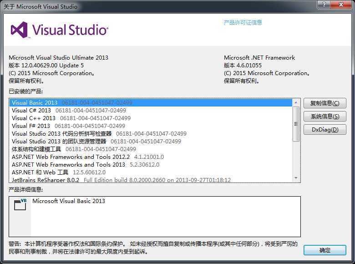Screen dimensions: 355x264
Task: Close the About Microsoft Visual Studio dialog
Action: point(341,5)
